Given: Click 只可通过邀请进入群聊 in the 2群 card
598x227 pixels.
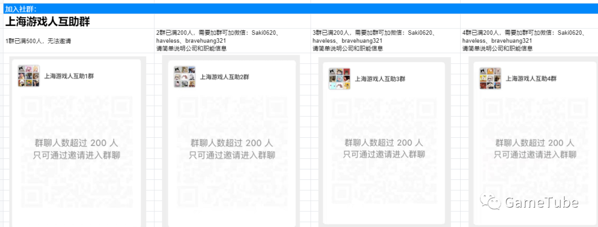Looking at the screenshot, I should coord(232,156).
